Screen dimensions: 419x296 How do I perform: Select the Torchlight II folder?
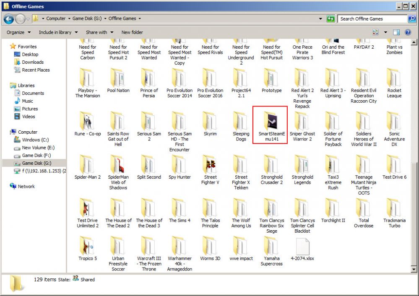[x=333, y=211]
